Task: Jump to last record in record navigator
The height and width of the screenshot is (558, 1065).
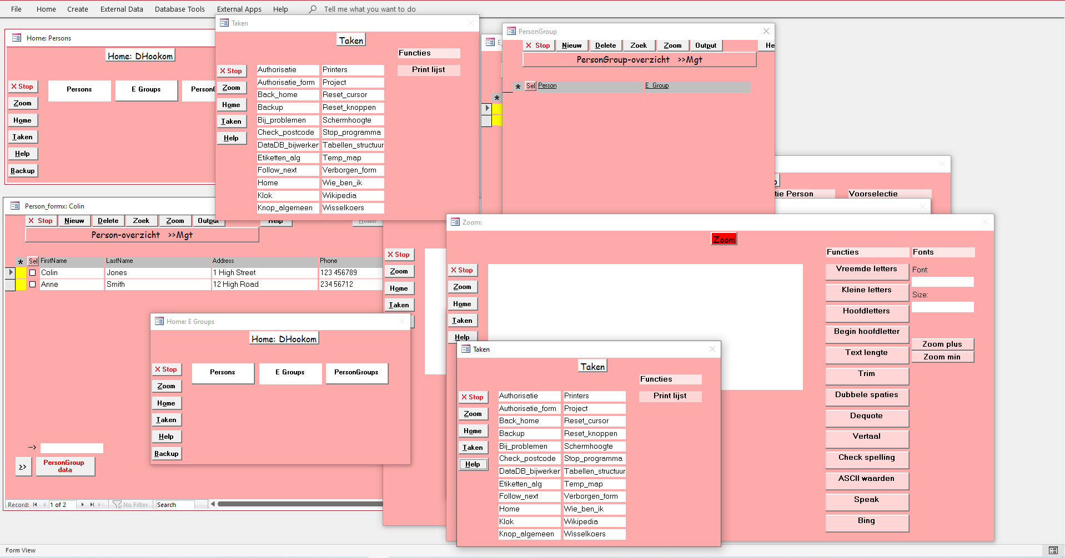Action: [x=92, y=505]
